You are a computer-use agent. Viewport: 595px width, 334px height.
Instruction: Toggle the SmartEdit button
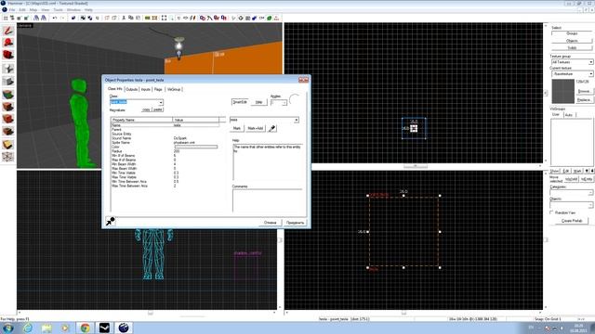click(x=240, y=102)
